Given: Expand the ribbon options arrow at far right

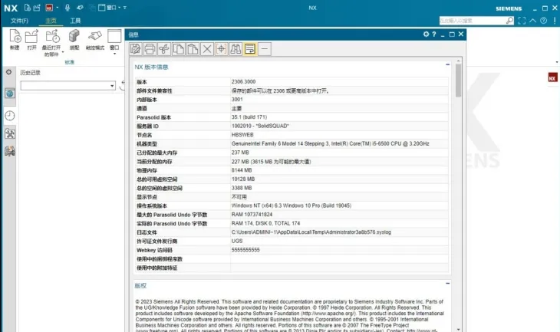Looking at the screenshot, I should click(557, 62).
